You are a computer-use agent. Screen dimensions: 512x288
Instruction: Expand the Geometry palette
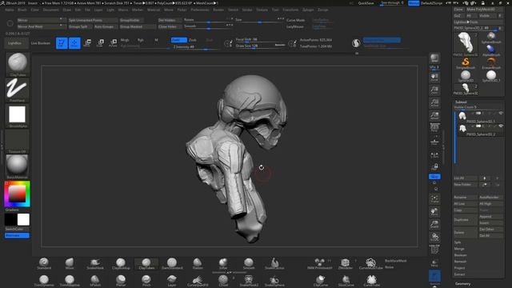click(462, 283)
